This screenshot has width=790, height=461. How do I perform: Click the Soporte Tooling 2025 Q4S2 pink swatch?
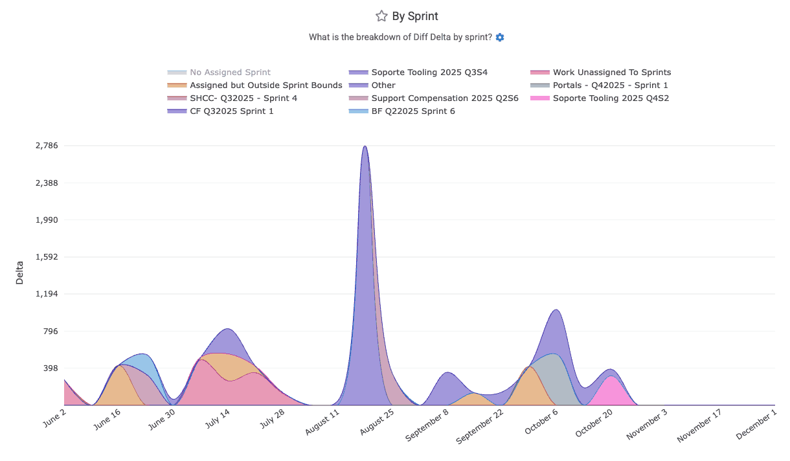[x=539, y=98]
